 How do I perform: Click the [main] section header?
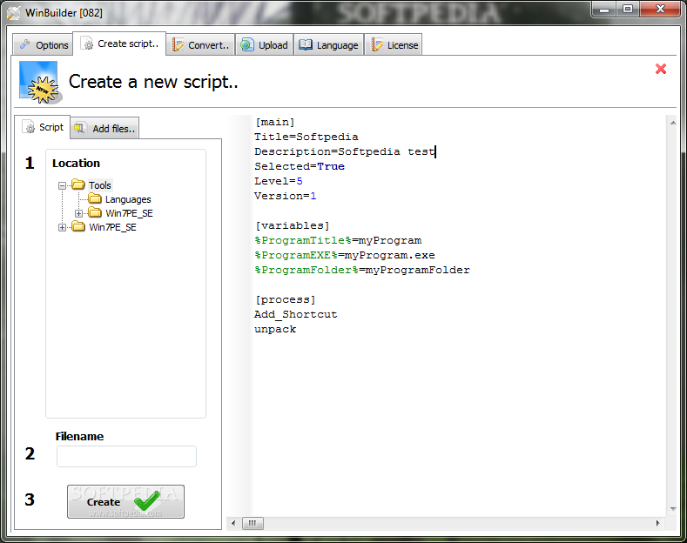pyautogui.click(x=274, y=122)
